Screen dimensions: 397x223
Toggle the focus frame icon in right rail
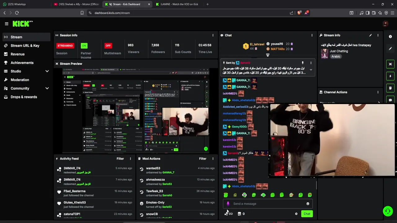click(x=390, y=64)
